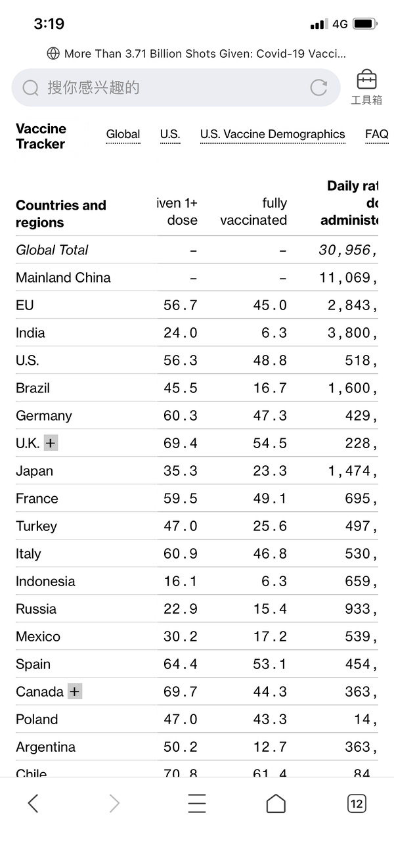Switch to the U.S. tab
The image size is (394, 853).
pyautogui.click(x=169, y=134)
